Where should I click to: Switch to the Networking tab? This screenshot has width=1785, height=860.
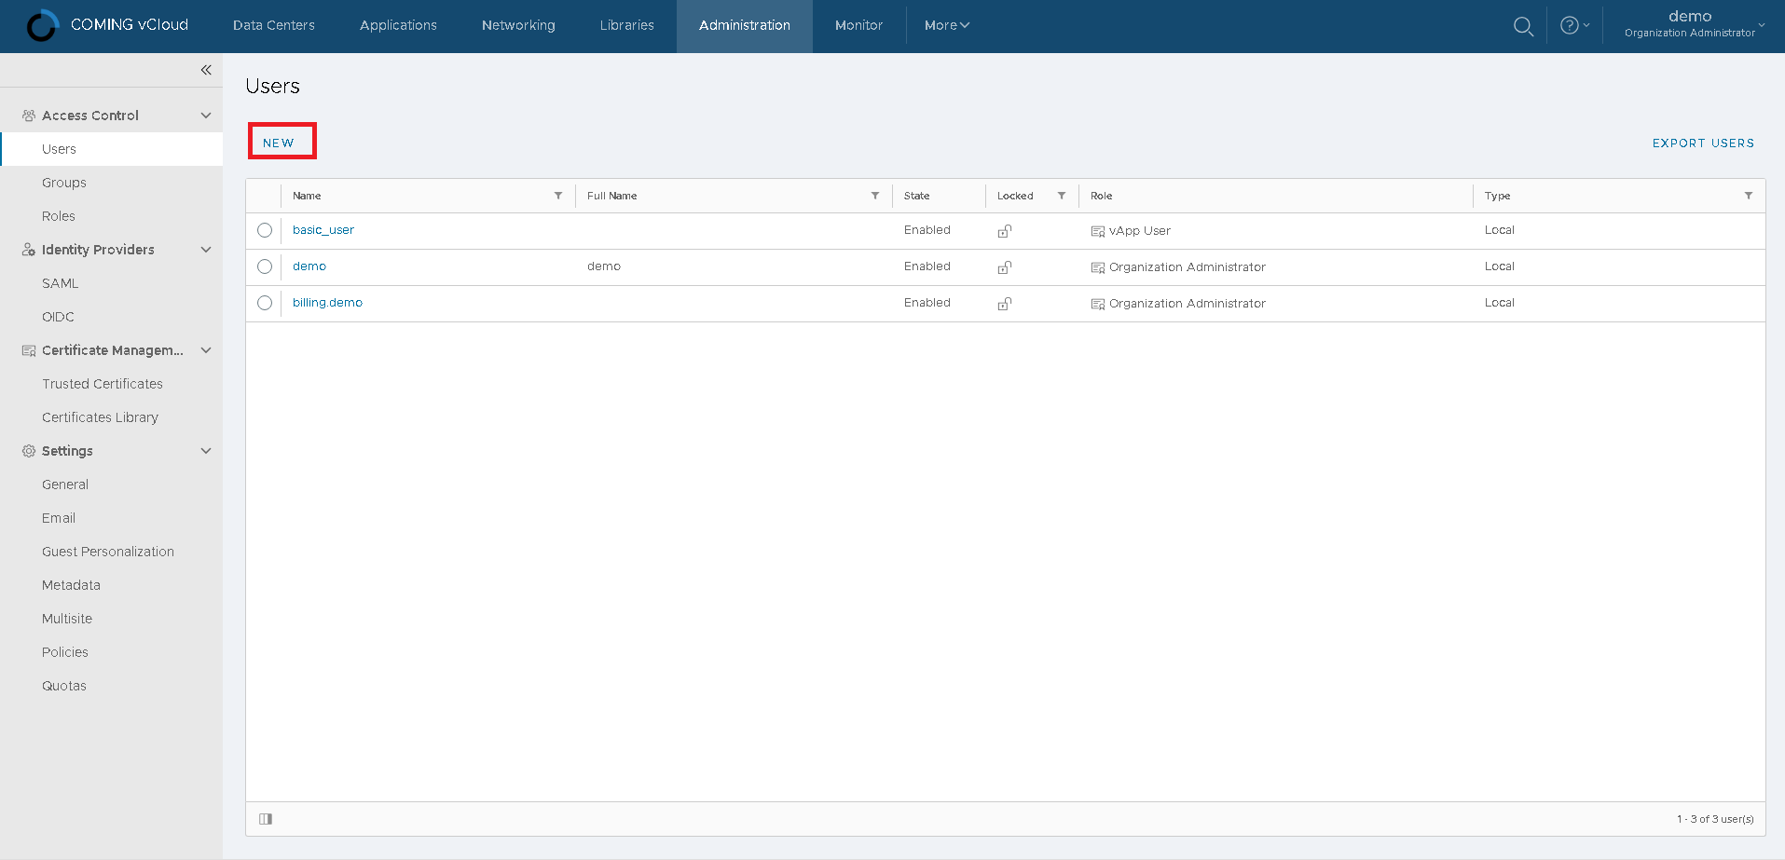[518, 25]
